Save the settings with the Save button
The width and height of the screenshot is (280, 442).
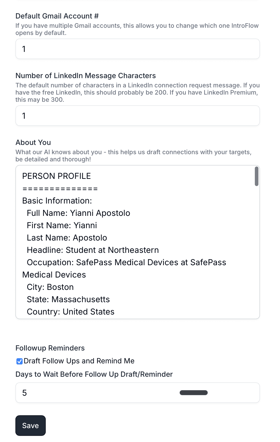click(31, 426)
